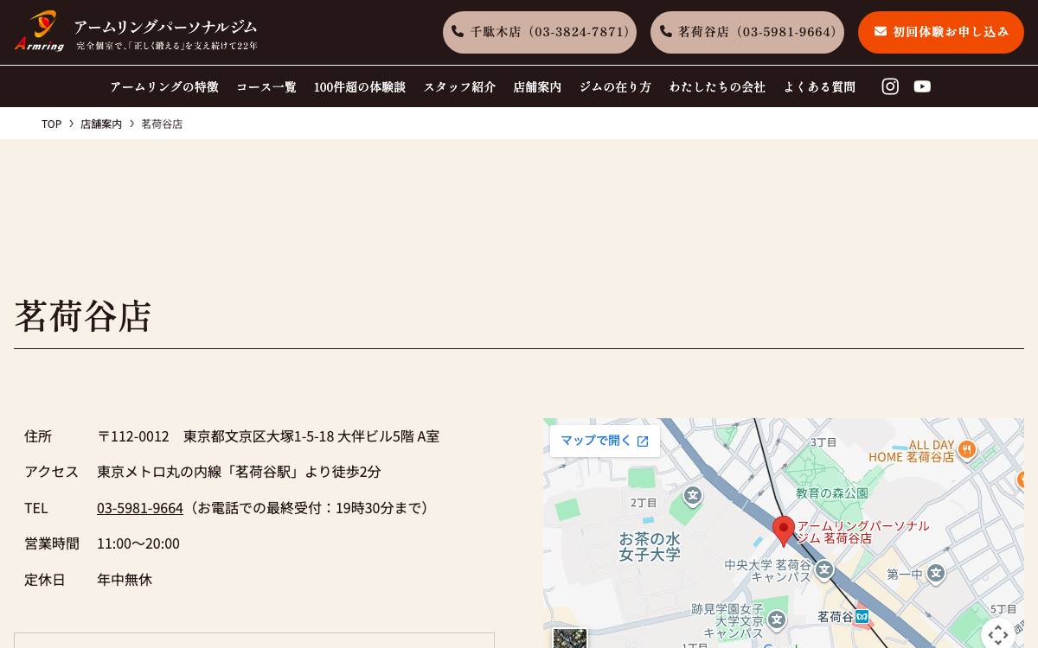Click the 年中無休 holiday value
Screen dimensions: 1038x648
[125, 579]
